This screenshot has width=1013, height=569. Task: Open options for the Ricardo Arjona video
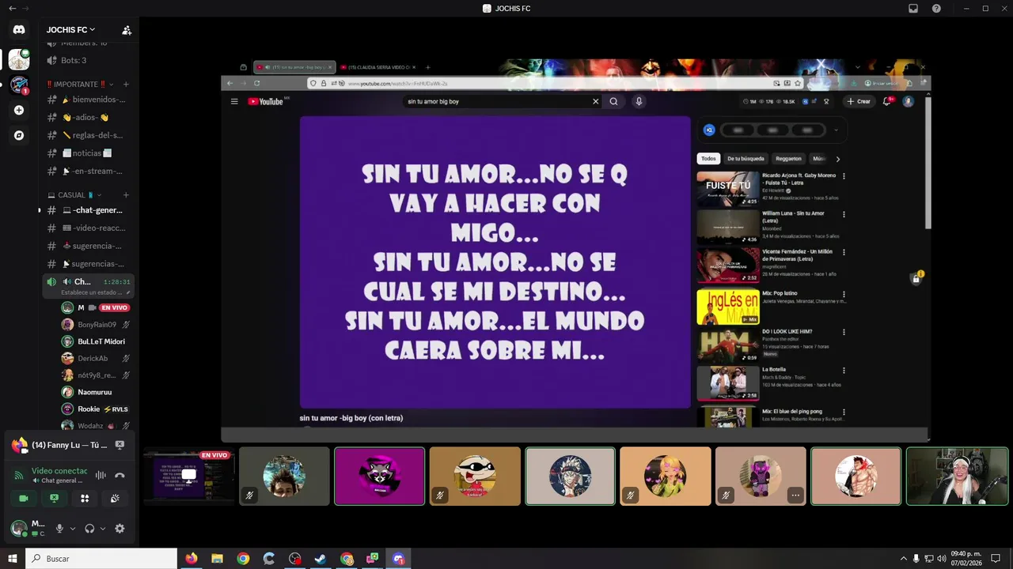coord(844,176)
